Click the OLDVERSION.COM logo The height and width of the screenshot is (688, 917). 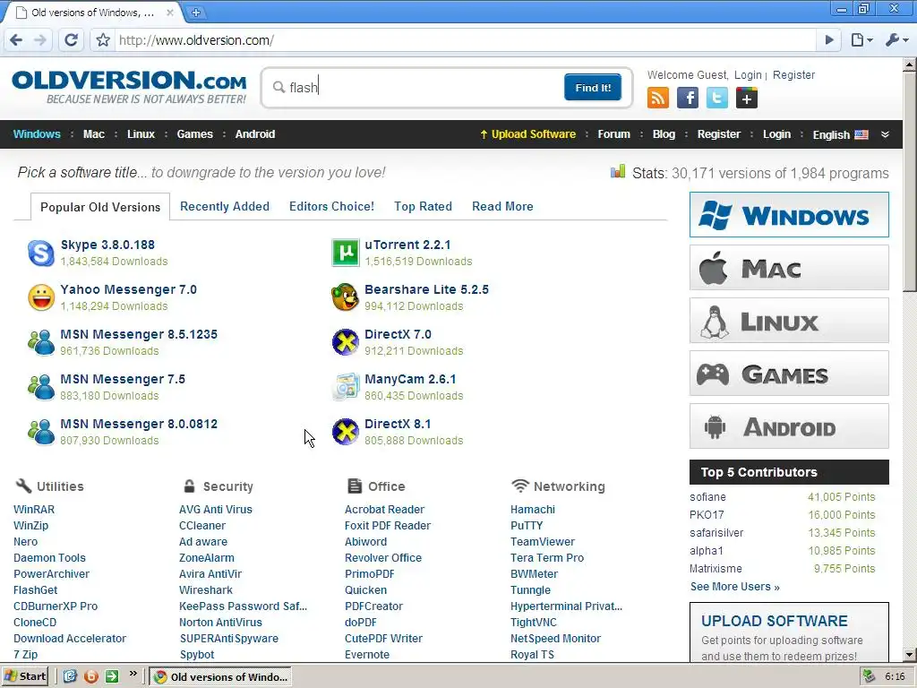pyautogui.click(x=129, y=87)
